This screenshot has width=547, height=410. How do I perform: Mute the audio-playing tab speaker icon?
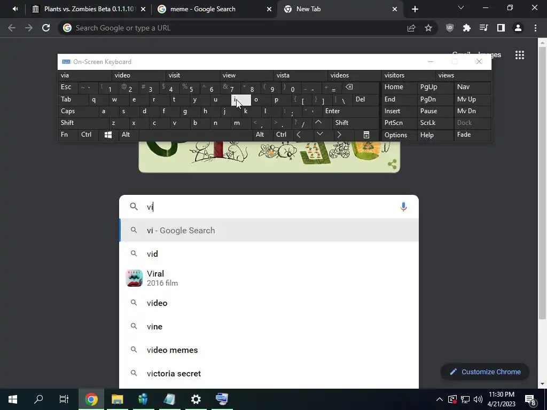click(15, 9)
